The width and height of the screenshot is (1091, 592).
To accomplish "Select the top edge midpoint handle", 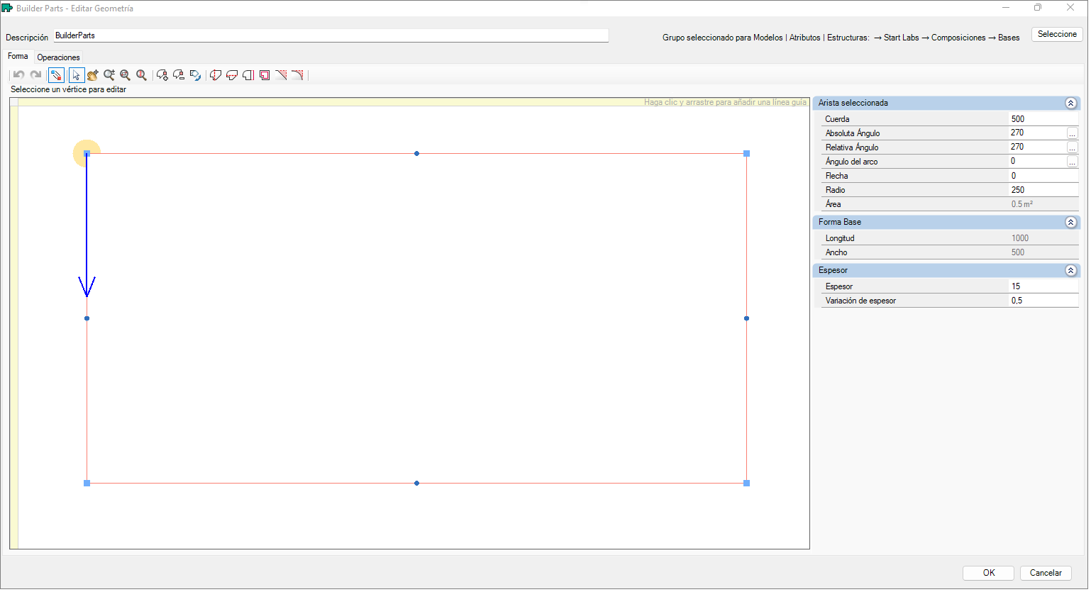I will [x=416, y=153].
